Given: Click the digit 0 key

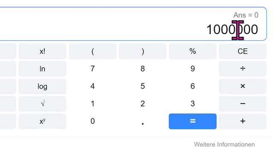Looking at the screenshot, I should click(x=93, y=121).
